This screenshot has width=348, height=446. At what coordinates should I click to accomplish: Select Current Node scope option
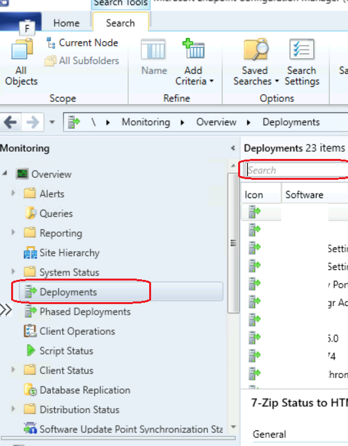pyautogui.click(x=82, y=43)
